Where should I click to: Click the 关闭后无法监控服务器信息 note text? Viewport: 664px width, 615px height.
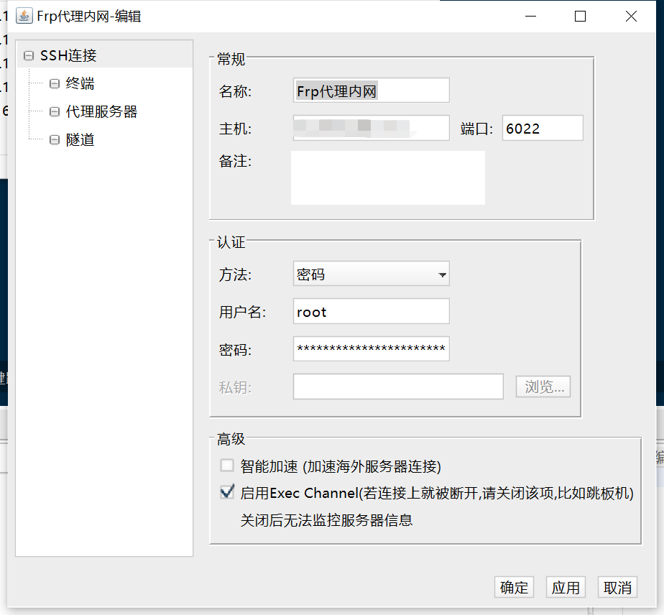[x=326, y=519]
